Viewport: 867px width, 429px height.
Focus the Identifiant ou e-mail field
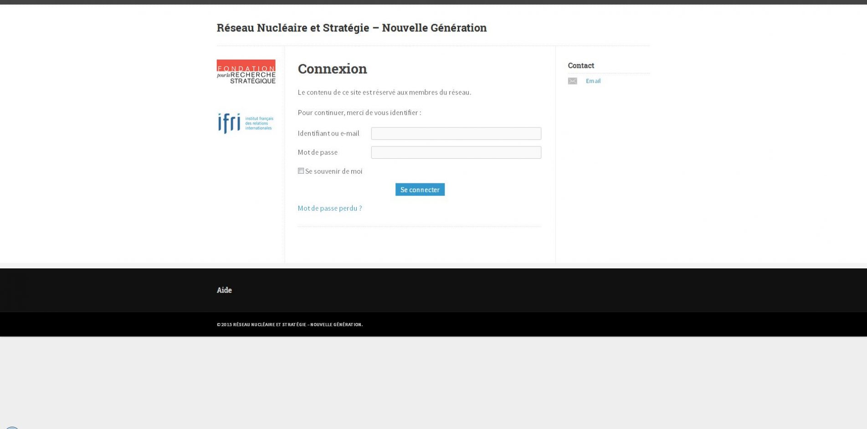[456, 133]
